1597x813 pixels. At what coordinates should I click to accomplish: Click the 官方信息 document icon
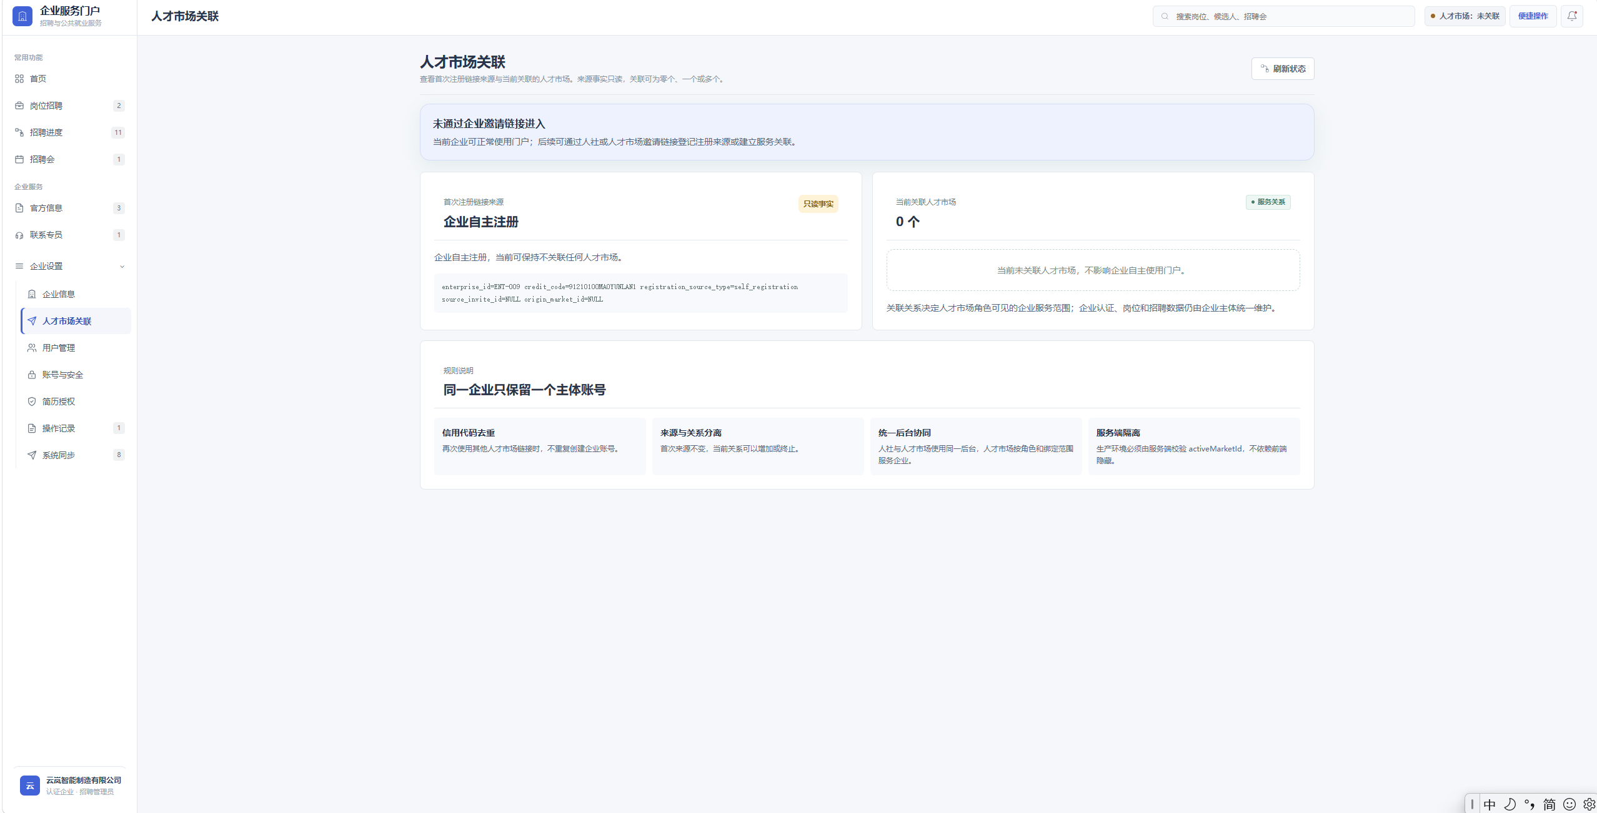coord(19,208)
